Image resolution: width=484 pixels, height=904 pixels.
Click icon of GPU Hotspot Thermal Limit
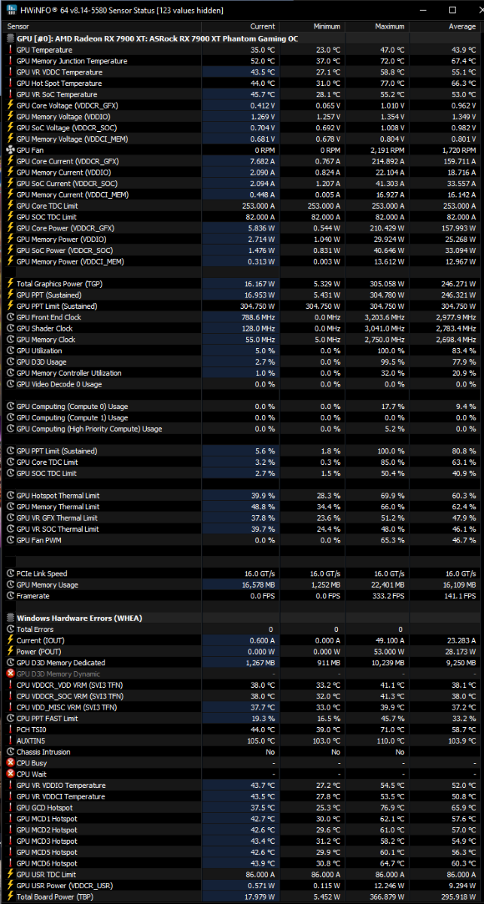click(x=11, y=496)
